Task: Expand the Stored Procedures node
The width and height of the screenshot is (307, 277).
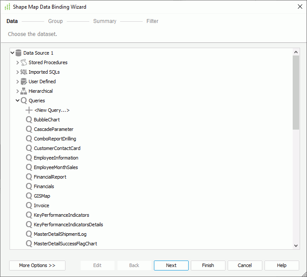Action: click(x=18, y=62)
